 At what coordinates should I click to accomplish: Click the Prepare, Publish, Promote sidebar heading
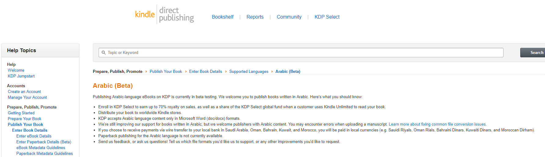click(x=32, y=107)
